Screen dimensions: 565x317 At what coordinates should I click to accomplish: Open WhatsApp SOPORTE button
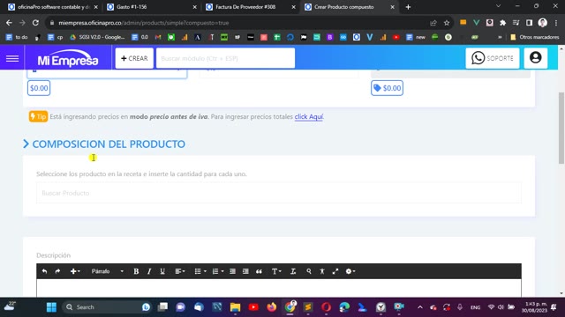coord(493,58)
